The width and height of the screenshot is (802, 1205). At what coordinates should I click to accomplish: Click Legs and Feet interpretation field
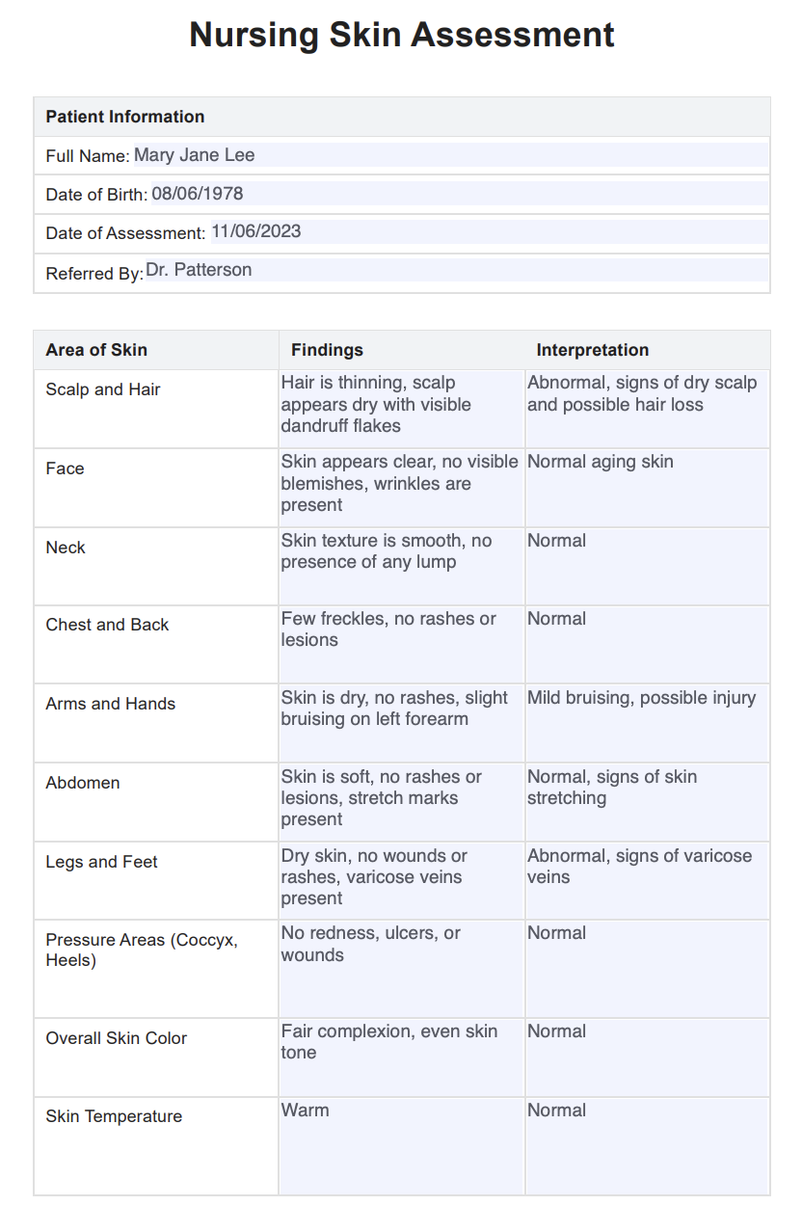click(x=647, y=881)
